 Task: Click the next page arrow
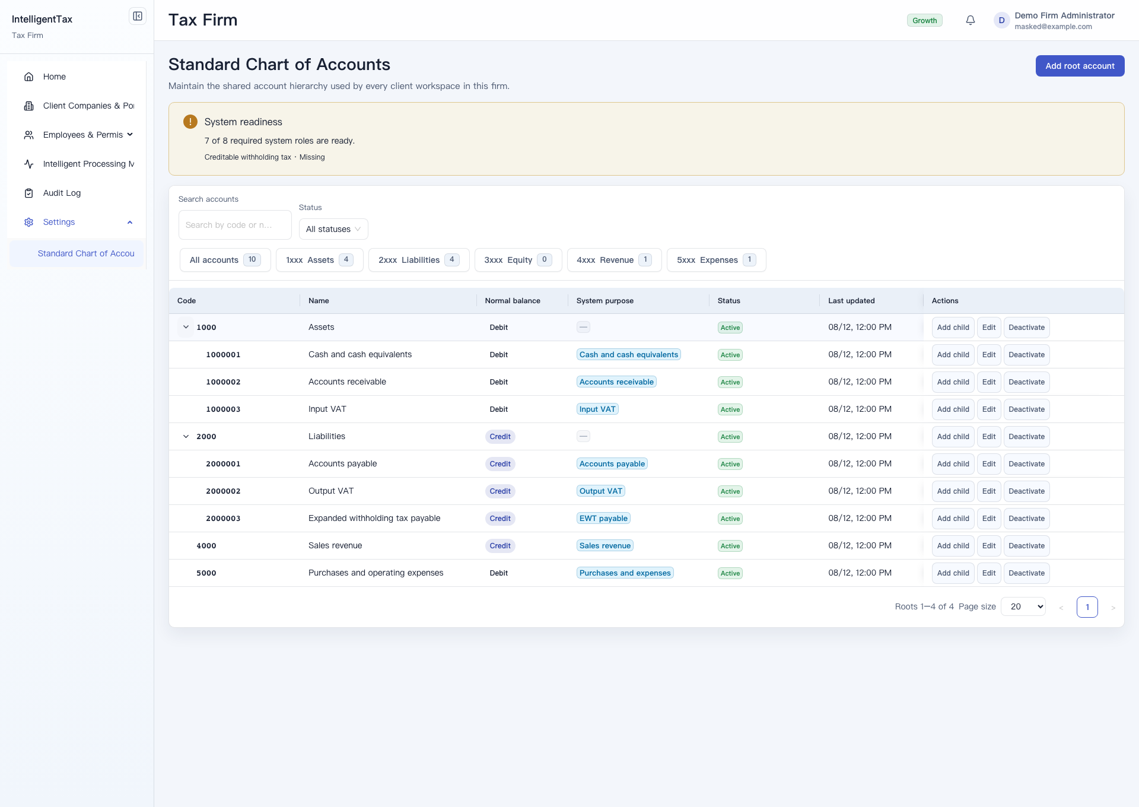click(1113, 607)
